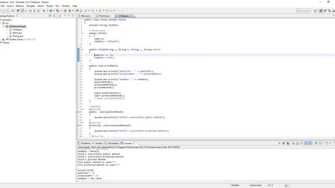Click the Debug bug icon in toolbar
Viewport: 335px width, 188px height.
coord(44,10)
